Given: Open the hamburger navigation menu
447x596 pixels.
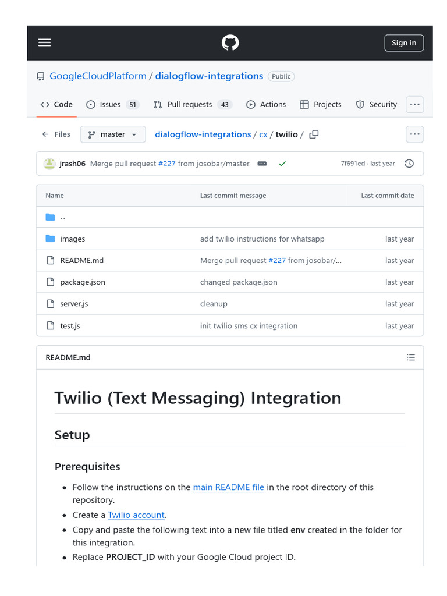Looking at the screenshot, I should (44, 42).
